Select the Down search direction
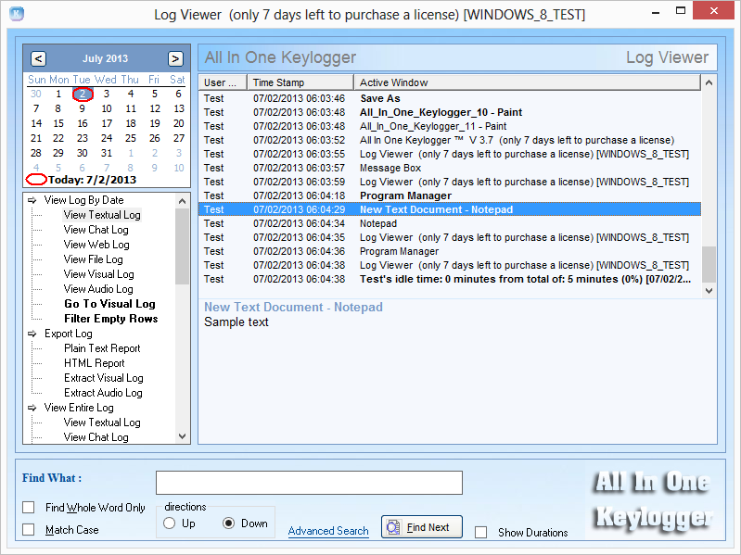 pyautogui.click(x=228, y=523)
